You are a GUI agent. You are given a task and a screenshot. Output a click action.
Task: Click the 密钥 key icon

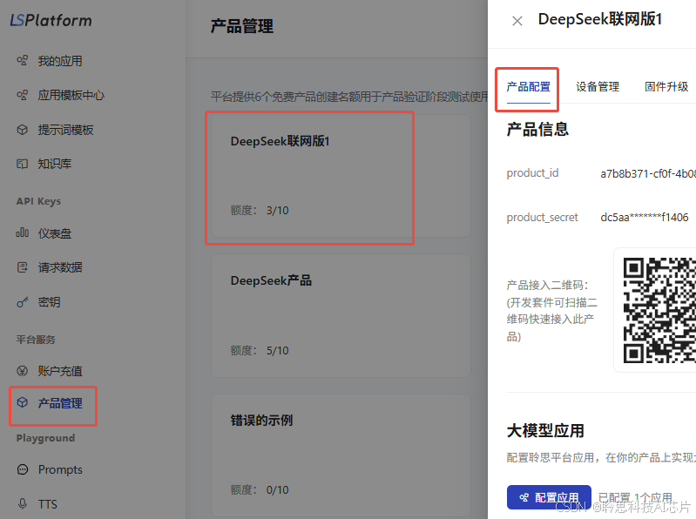click(x=22, y=302)
